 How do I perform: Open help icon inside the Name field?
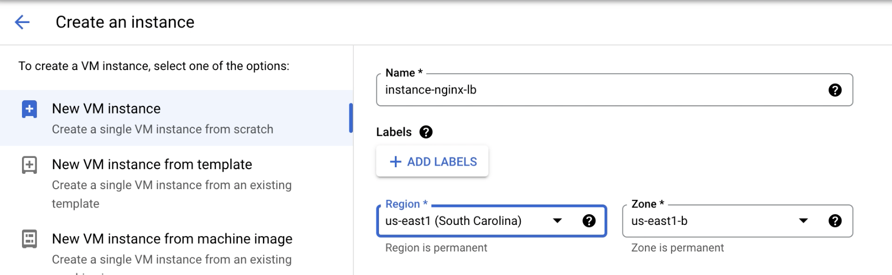pos(835,90)
